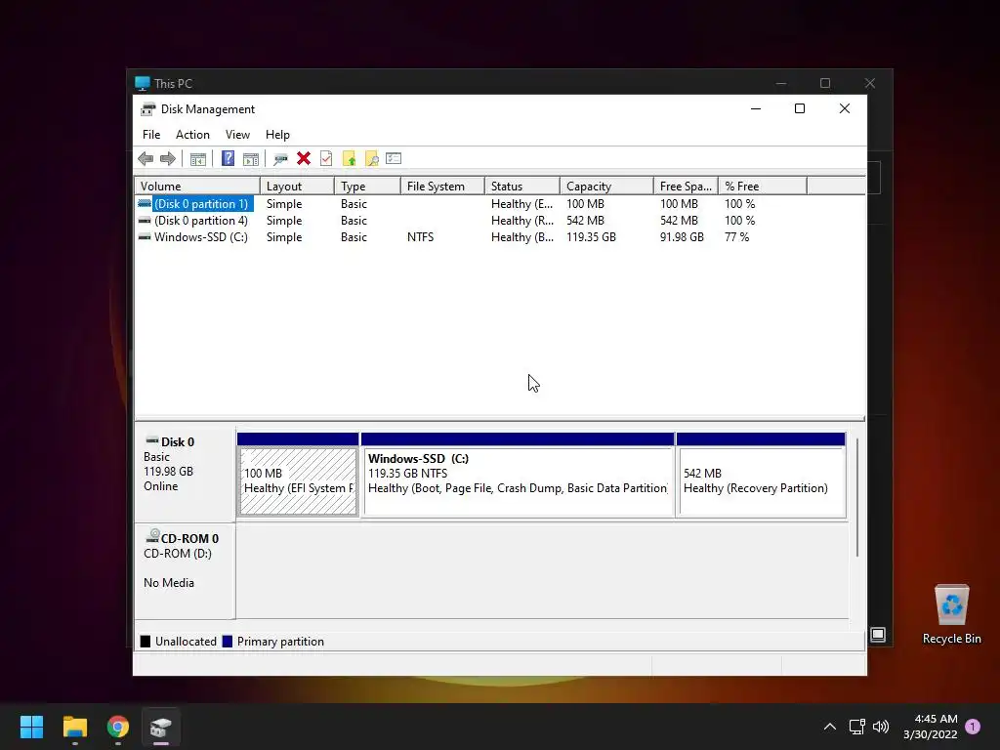Screen dimensions: 1000x750
Task: Click the NTFS file system cell
Action: [x=420, y=237]
